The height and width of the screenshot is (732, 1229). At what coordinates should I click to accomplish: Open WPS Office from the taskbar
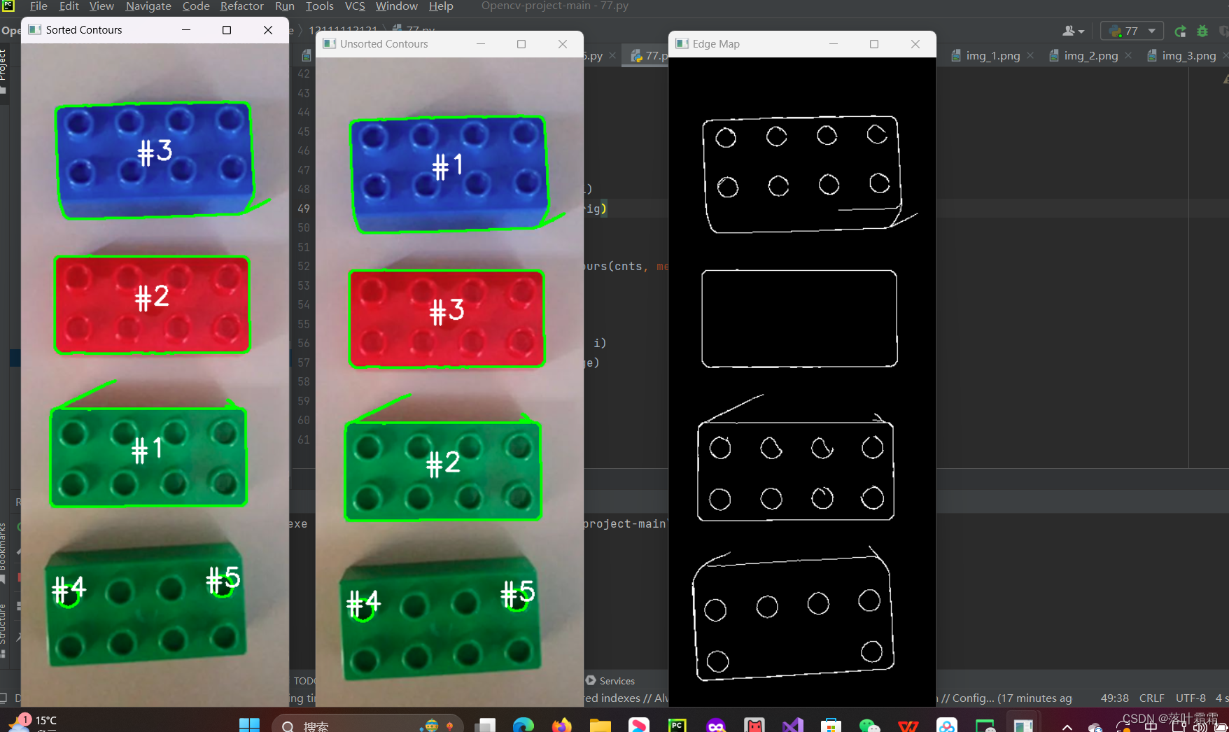tap(908, 726)
